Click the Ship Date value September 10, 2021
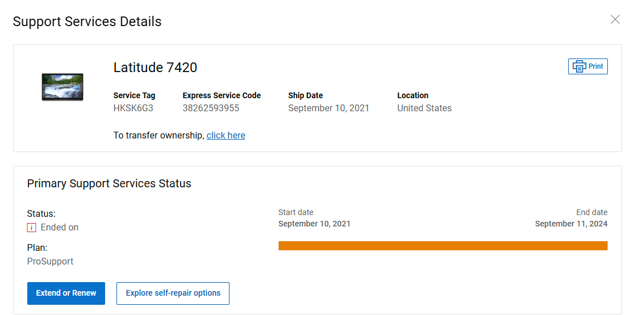Image resolution: width=634 pixels, height=315 pixels. (328, 108)
